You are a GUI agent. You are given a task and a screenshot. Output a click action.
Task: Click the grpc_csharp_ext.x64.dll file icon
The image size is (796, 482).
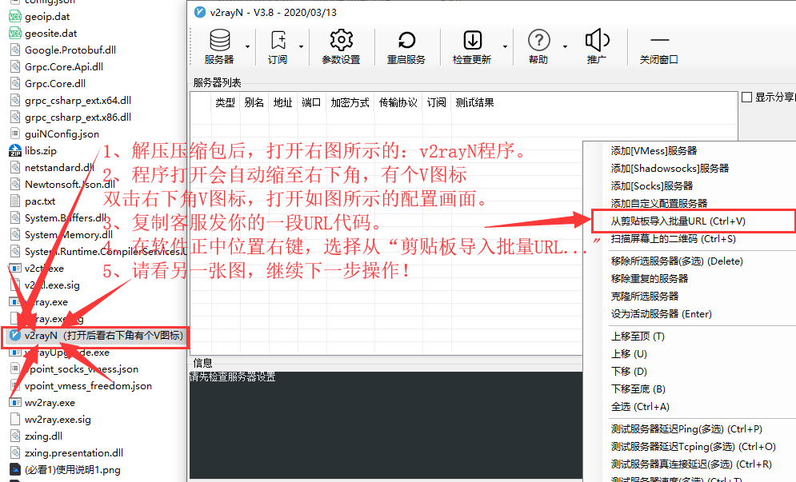point(14,101)
